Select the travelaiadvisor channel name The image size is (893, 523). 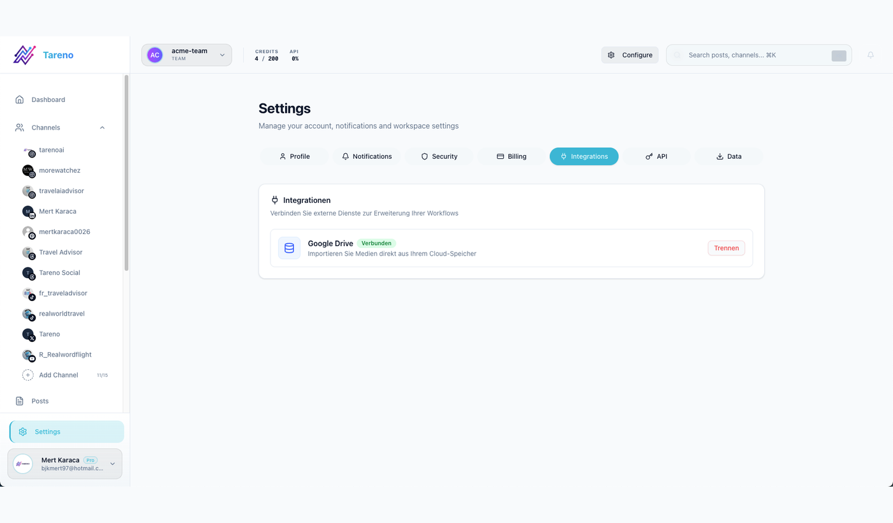(x=61, y=191)
